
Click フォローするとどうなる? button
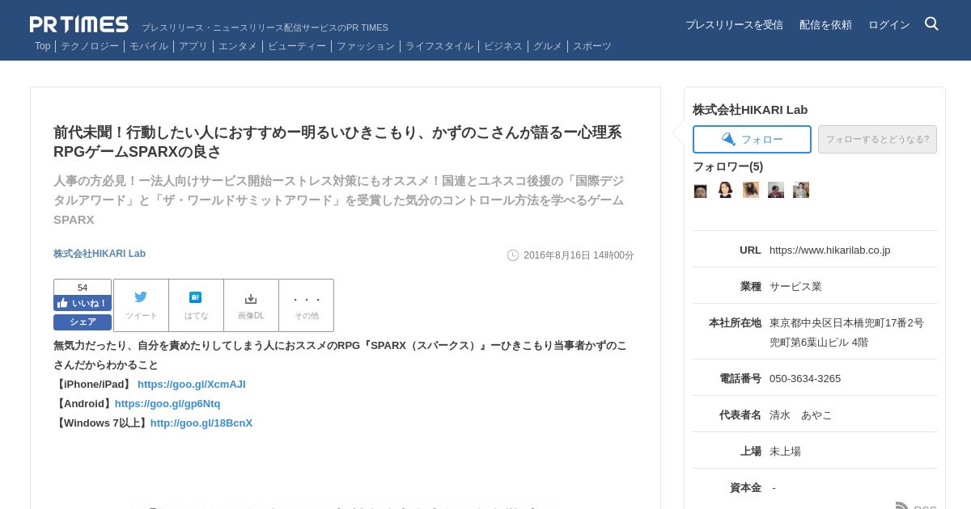(877, 139)
